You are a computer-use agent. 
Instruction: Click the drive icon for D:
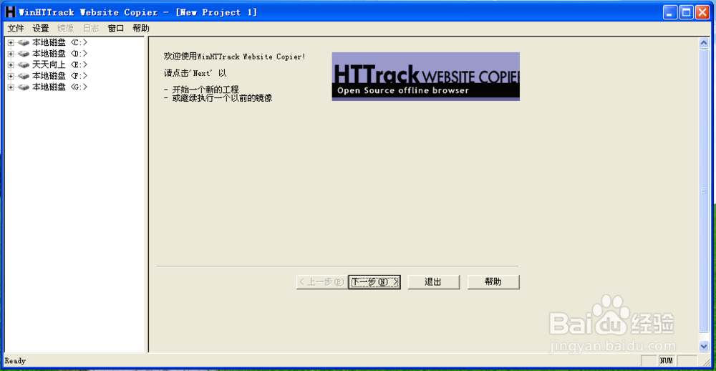24,54
